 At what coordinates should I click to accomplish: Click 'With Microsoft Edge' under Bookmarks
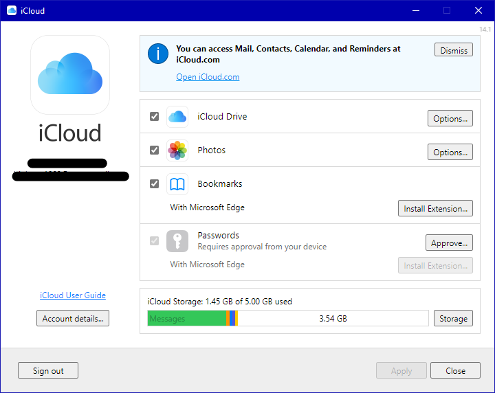(x=208, y=207)
